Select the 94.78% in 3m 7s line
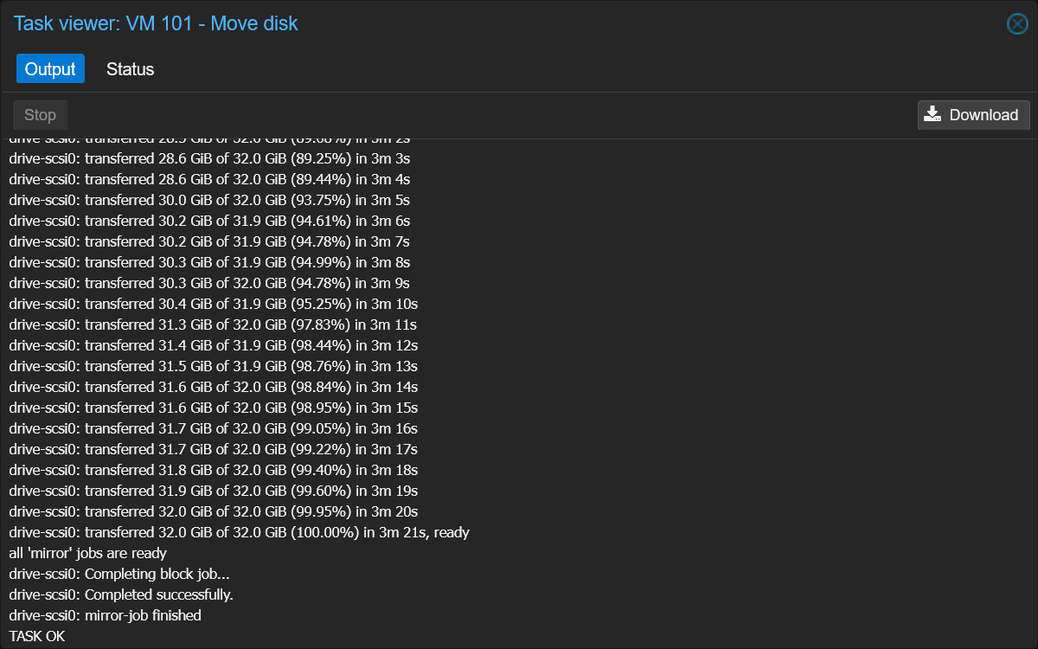 209,241
